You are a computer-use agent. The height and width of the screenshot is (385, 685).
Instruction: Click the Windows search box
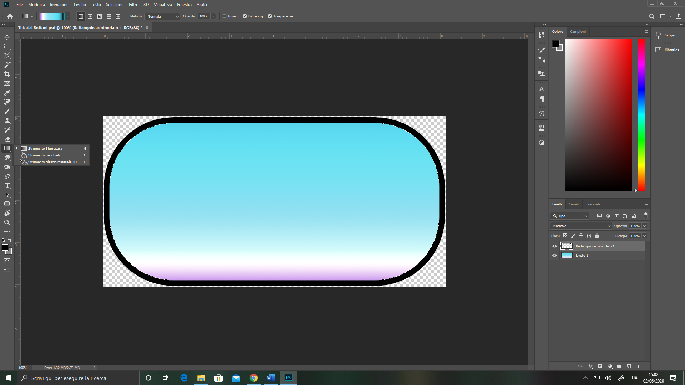(x=78, y=378)
